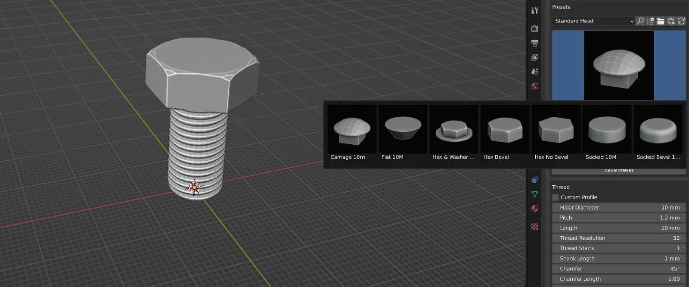Open the World properties tab
689x287 pixels.
[535, 86]
